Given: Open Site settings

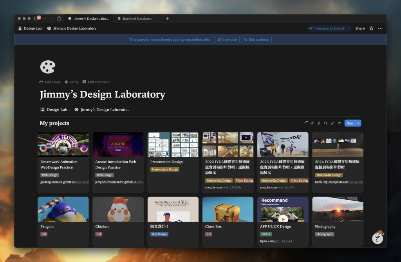Looking at the screenshot, I should click(256, 40).
